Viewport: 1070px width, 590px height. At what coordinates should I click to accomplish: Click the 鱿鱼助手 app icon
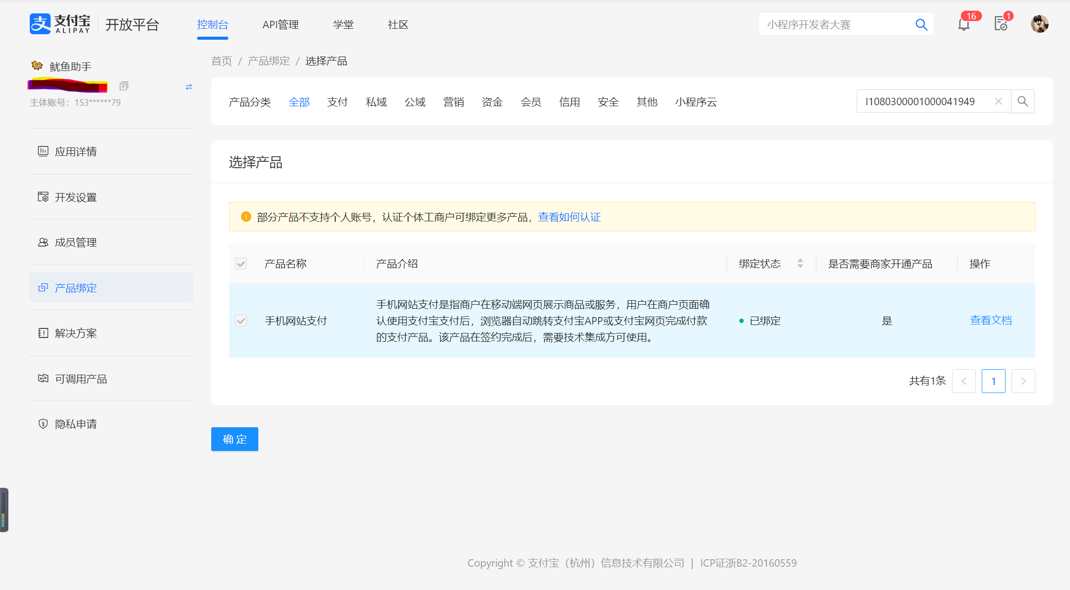tap(37, 66)
